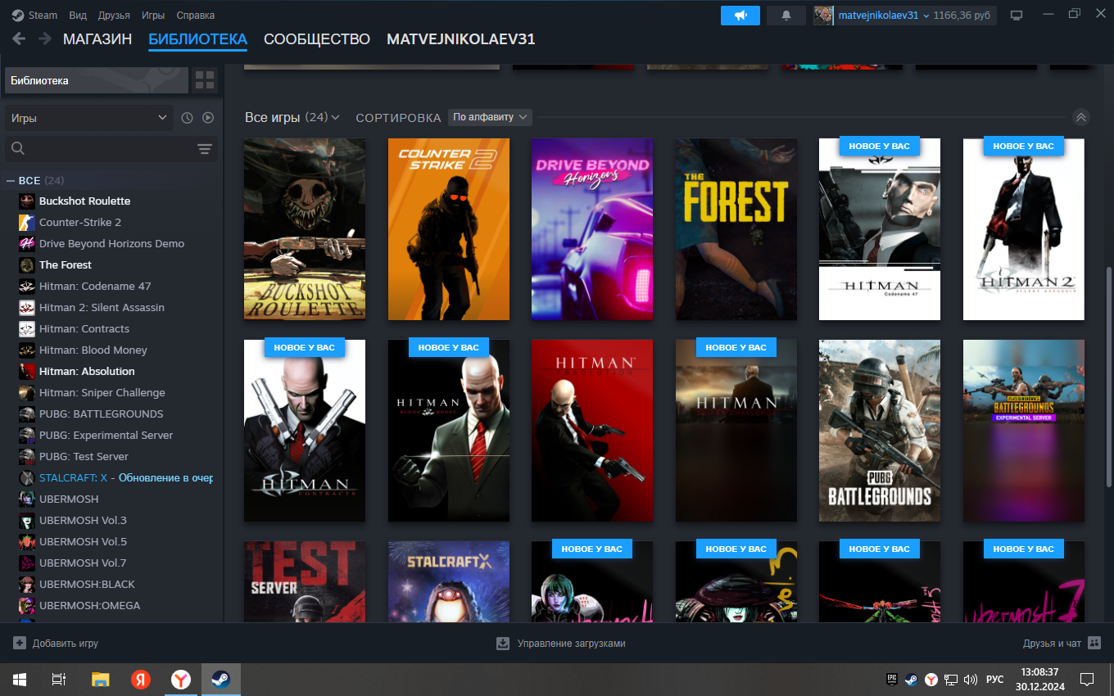The width and height of the screenshot is (1114, 696).
Task: Click the Add a game plus icon
Action: (x=20, y=643)
